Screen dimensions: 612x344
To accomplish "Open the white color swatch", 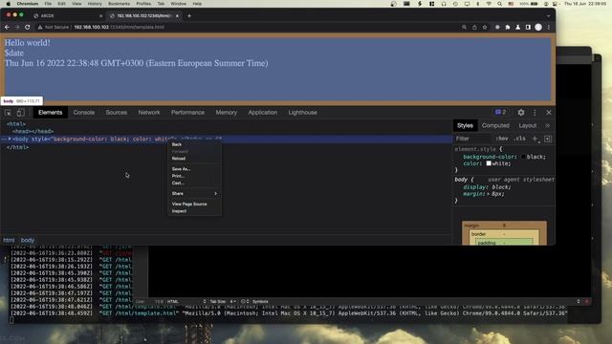I will [489, 163].
